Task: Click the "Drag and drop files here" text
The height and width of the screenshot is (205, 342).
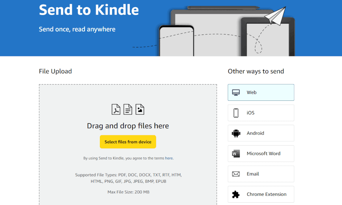Action: coord(128,126)
